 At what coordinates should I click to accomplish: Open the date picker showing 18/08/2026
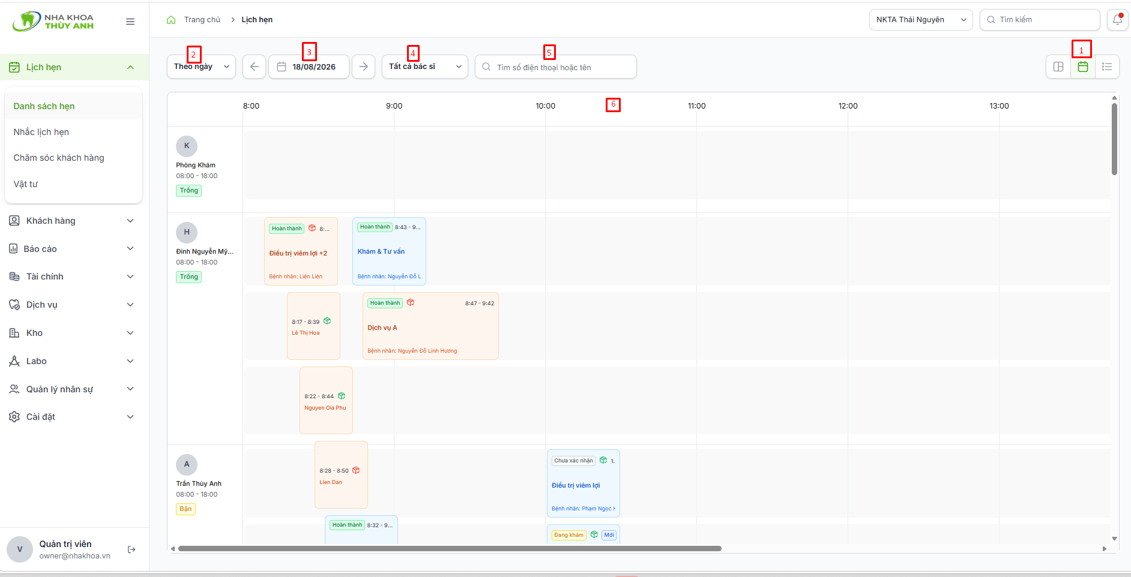[x=309, y=67]
